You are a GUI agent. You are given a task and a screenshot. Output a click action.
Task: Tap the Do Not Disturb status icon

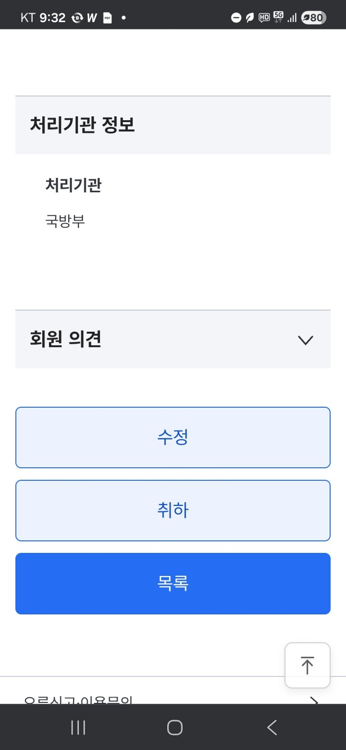[236, 18]
